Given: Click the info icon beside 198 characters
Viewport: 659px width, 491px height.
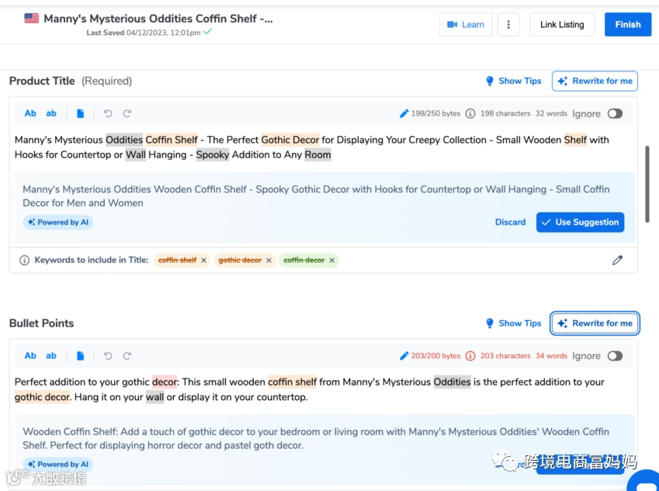Looking at the screenshot, I should pos(470,113).
